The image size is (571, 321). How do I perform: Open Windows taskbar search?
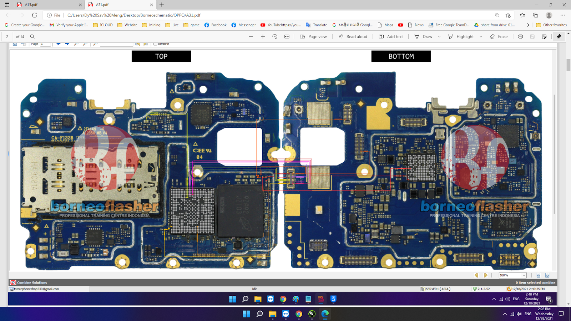click(x=259, y=314)
